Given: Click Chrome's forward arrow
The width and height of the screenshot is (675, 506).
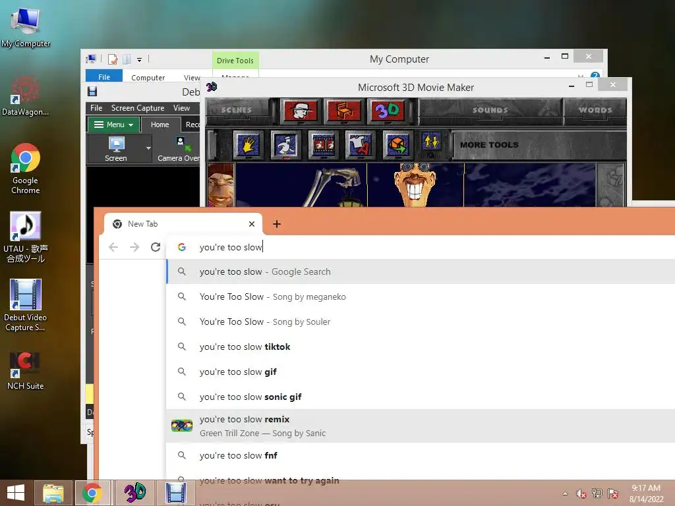Looking at the screenshot, I should [x=134, y=247].
